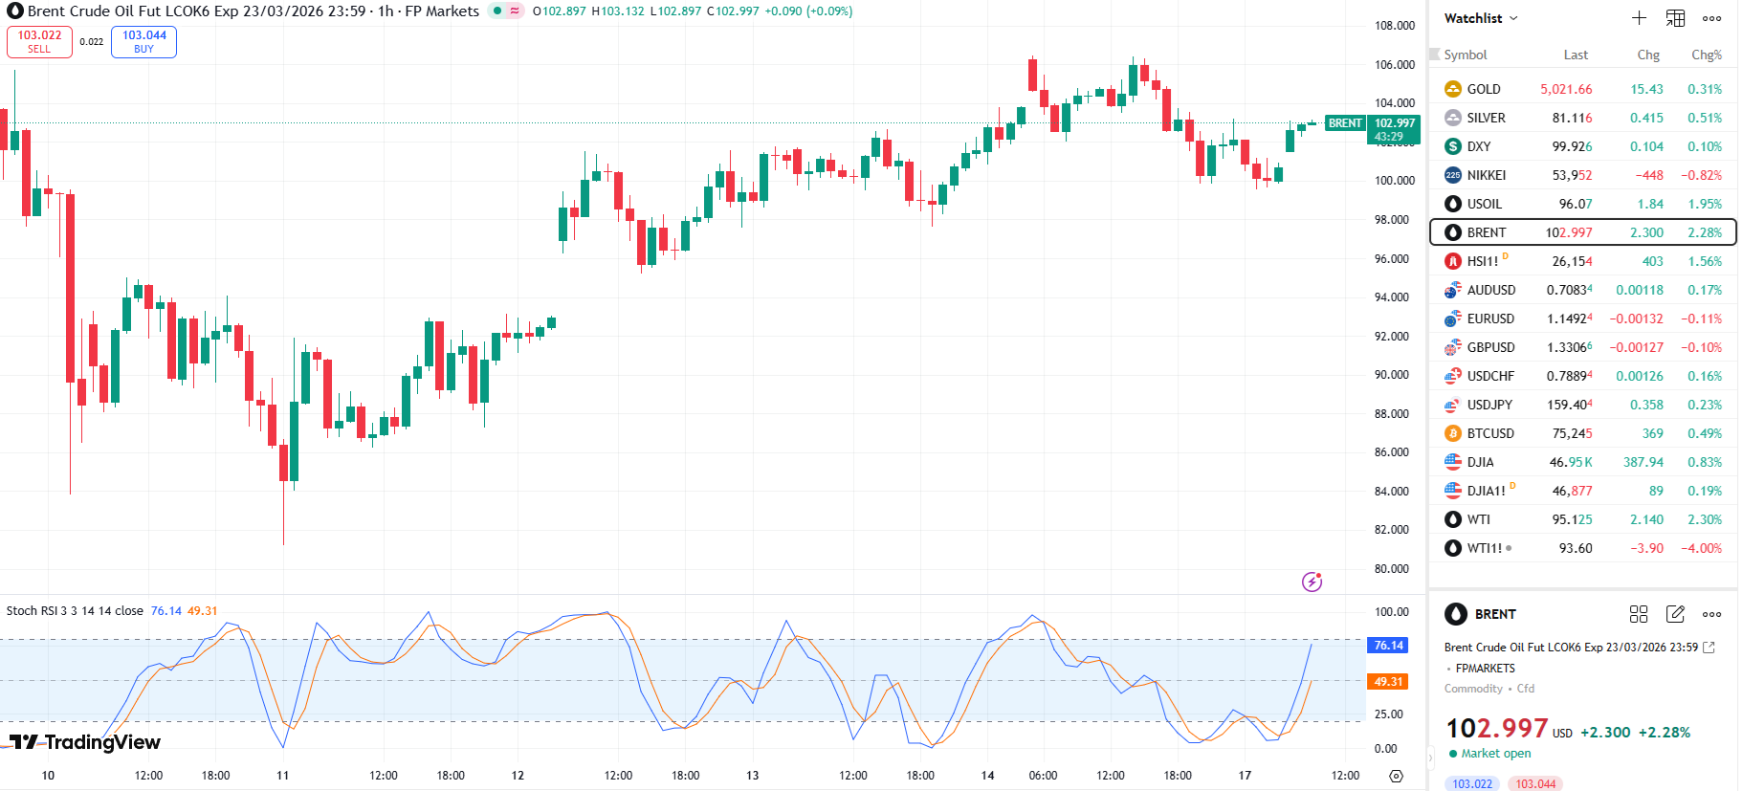Click the purple lightning idea icon on chart
This screenshot has height=791, width=1742.
pos(1312,582)
